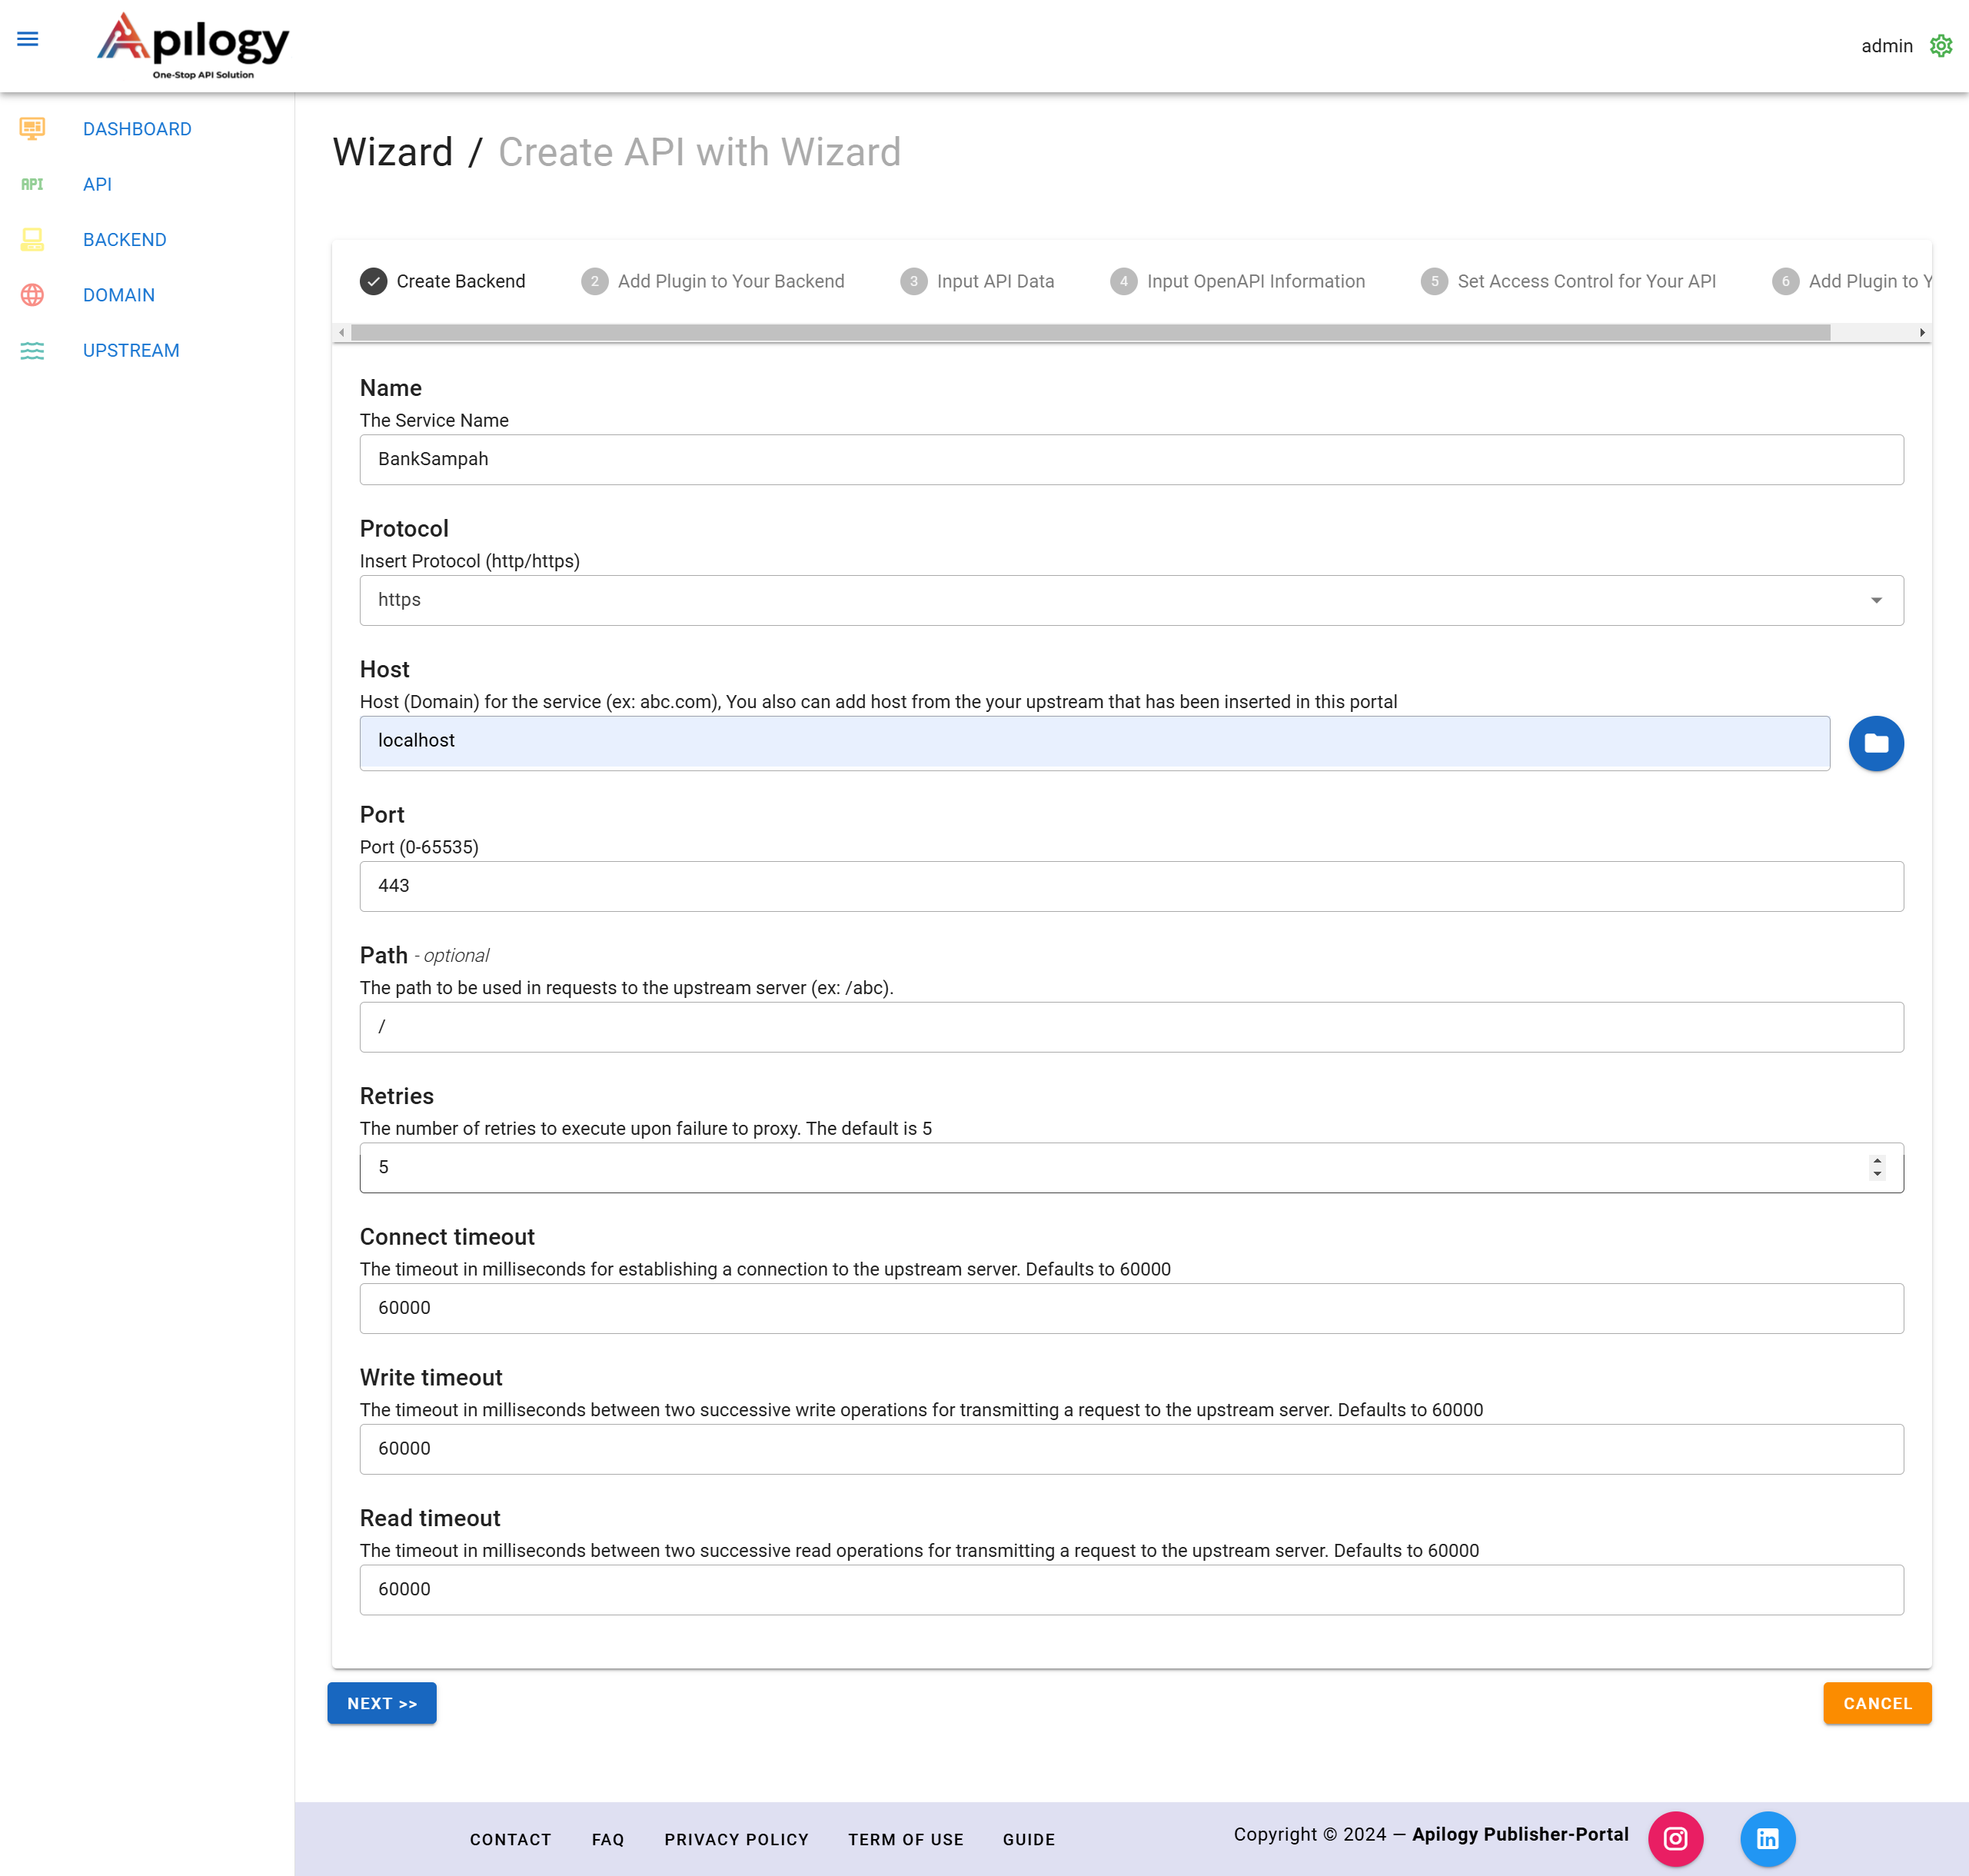
Task: Open upstream host picker folder button
Action: point(1875,743)
